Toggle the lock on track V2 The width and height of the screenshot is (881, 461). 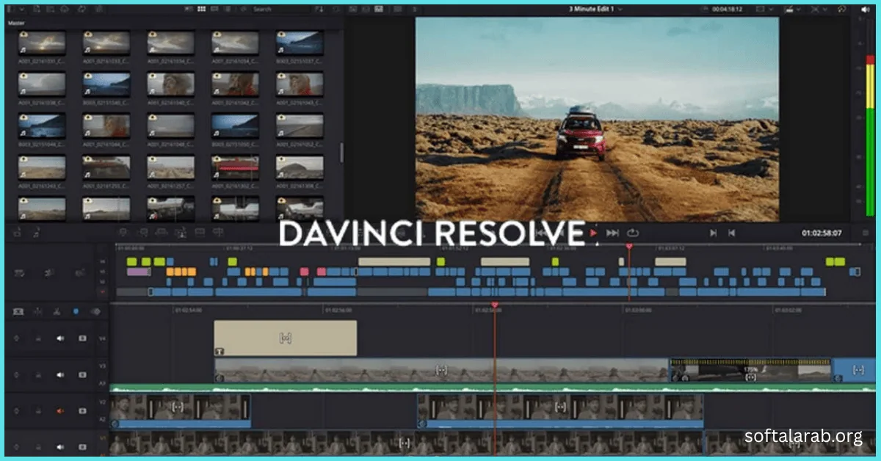click(x=37, y=411)
